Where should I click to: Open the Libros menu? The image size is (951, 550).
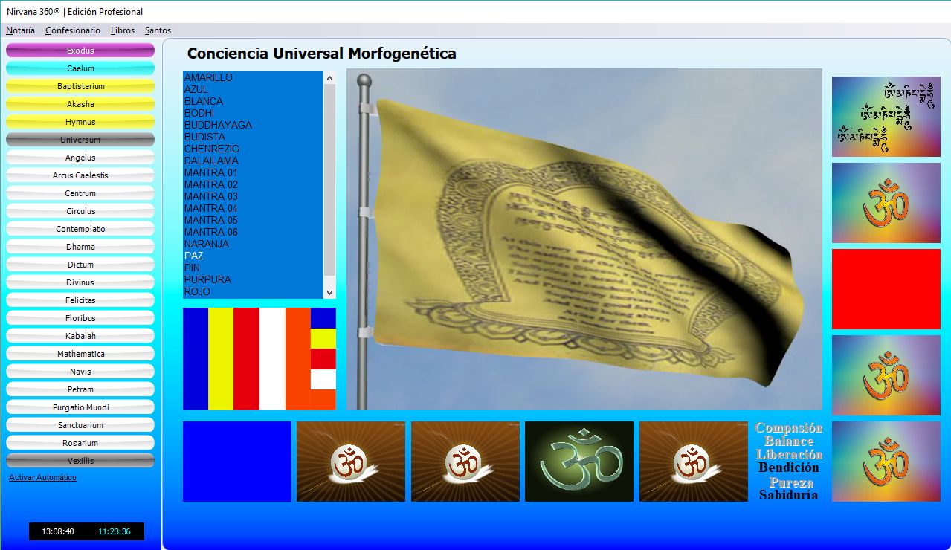tap(123, 30)
